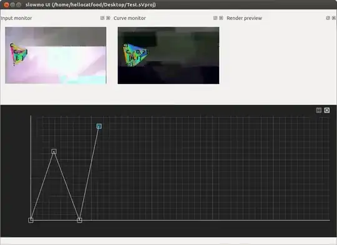Float the Input monitor panel
Screen dimensions: 337x245
tap(102, 18)
